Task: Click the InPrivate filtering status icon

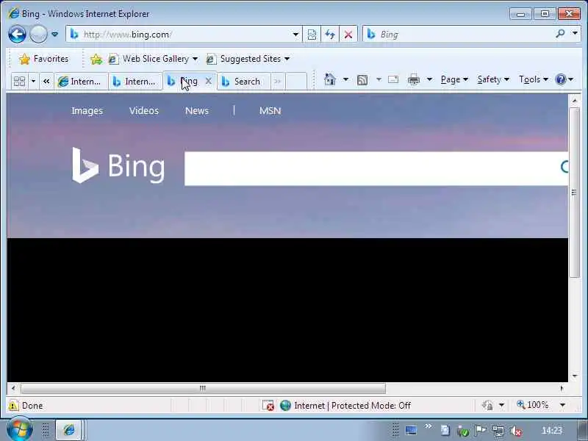Action: [x=487, y=405]
